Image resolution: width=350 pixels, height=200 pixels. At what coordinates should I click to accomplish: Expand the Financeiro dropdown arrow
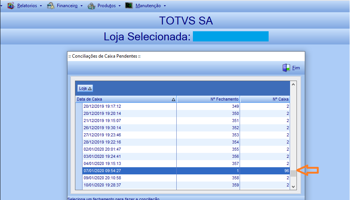(81, 6)
